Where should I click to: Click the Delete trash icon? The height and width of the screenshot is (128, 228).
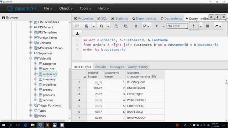[136, 26]
